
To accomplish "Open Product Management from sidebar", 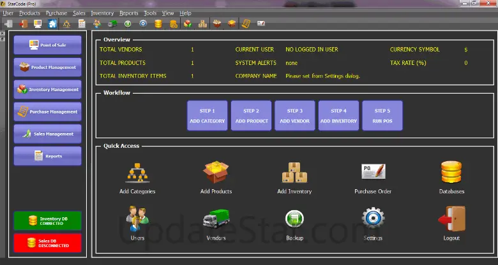I will (x=48, y=68).
